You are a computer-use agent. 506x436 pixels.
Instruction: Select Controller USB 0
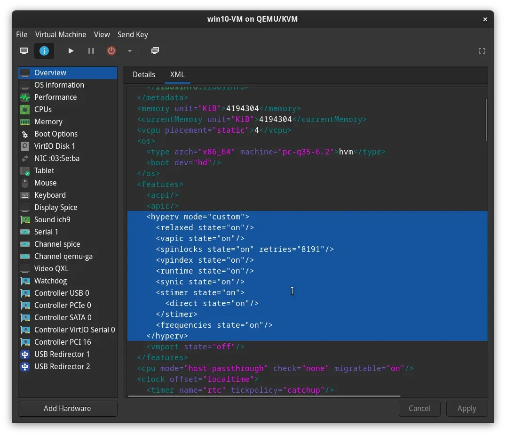tap(68, 293)
